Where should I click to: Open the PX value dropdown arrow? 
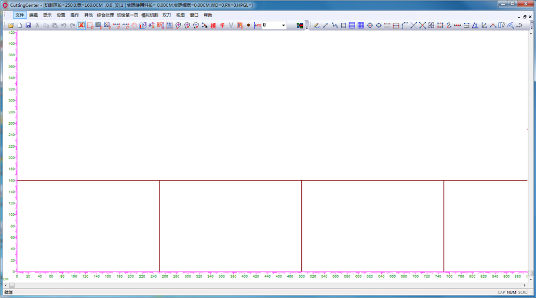(283, 25)
